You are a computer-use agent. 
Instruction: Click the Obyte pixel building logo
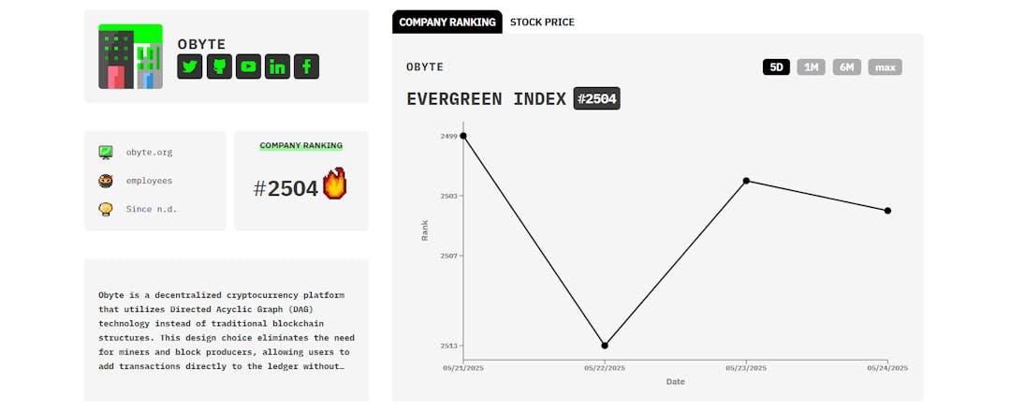130,56
